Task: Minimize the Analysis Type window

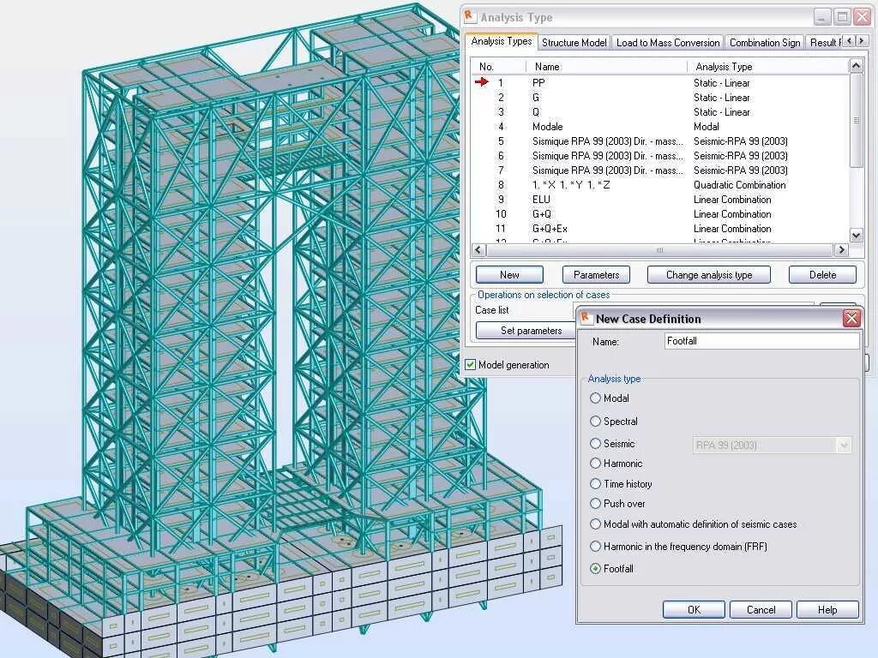Action: (x=821, y=17)
